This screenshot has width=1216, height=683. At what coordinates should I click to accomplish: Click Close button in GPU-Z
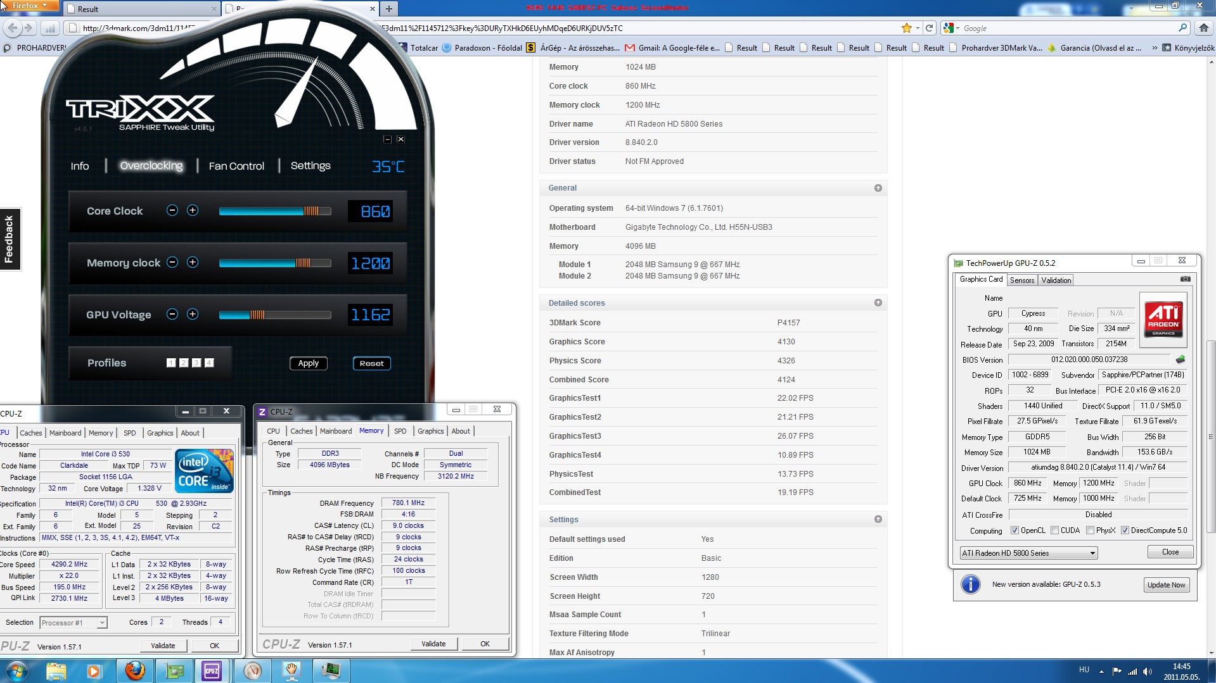(x=1170, y=552)
